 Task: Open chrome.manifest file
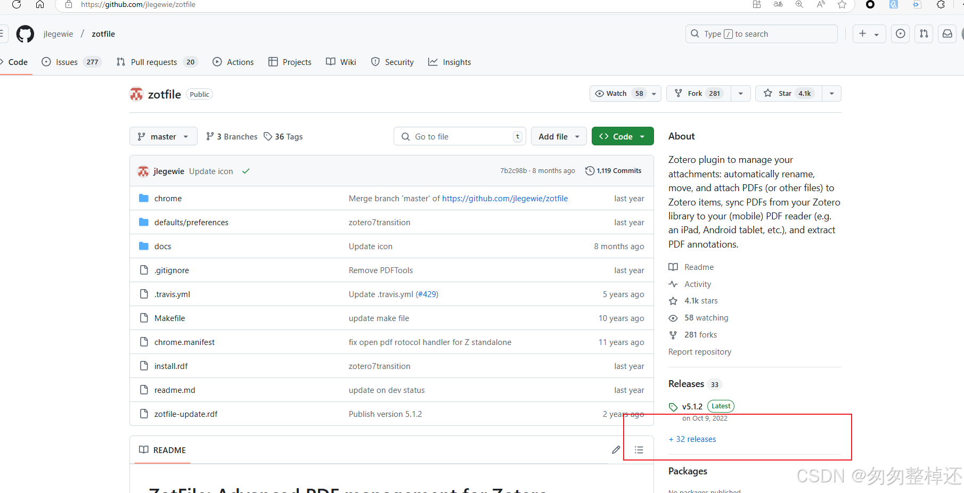point(184,342)
